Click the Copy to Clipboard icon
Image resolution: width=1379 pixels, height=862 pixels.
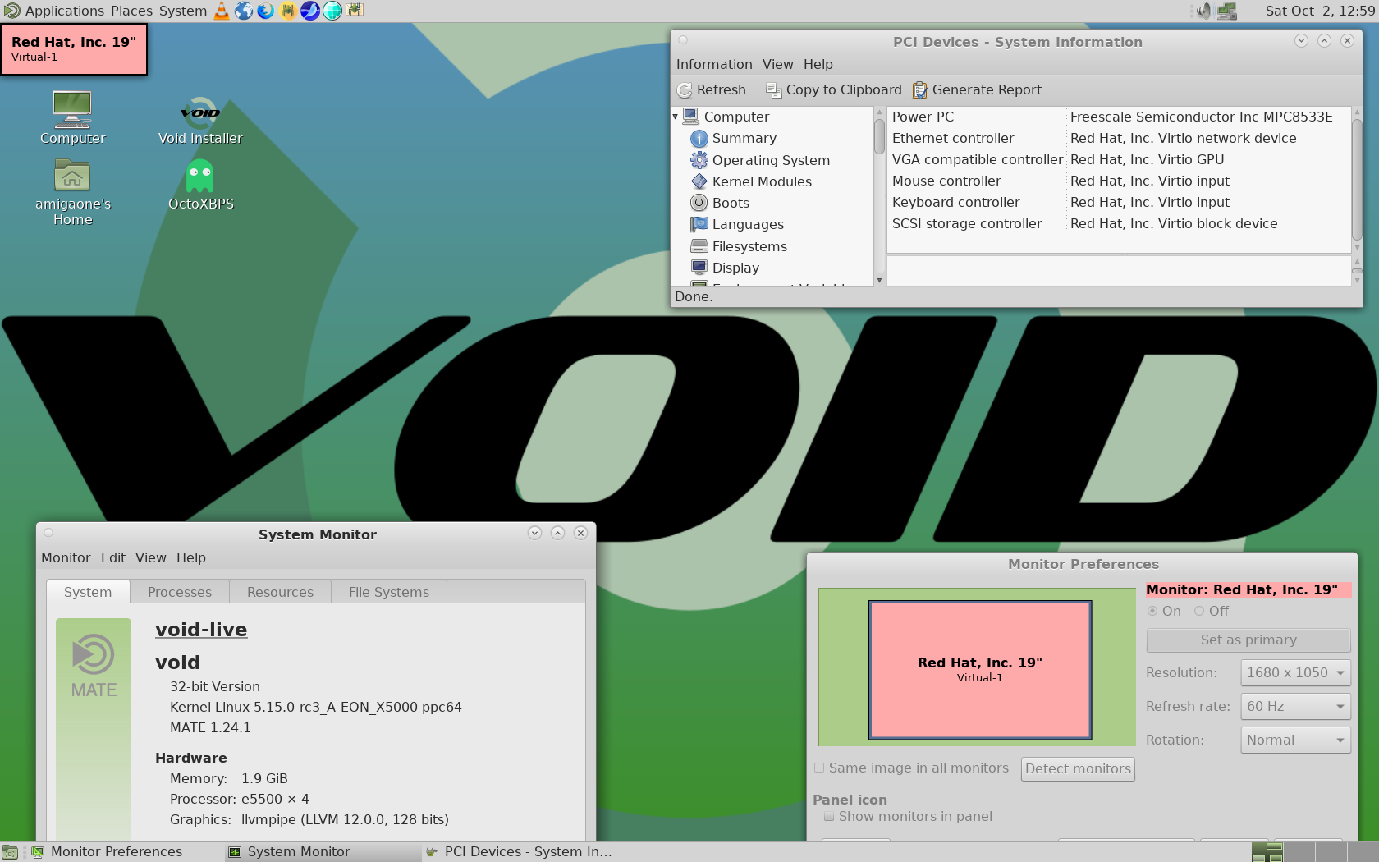tap(773, 90)
